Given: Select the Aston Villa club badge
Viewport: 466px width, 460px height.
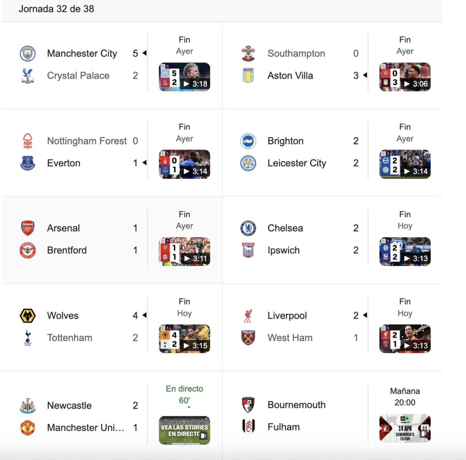Looking at the screenshot, I should [248, 75].
